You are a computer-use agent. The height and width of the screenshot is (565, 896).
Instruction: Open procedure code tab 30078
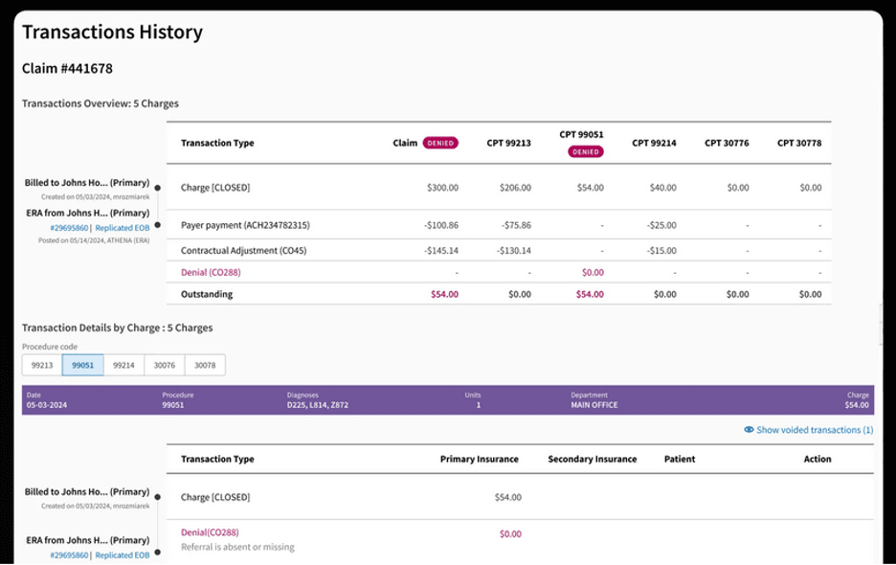pos(205,365)
